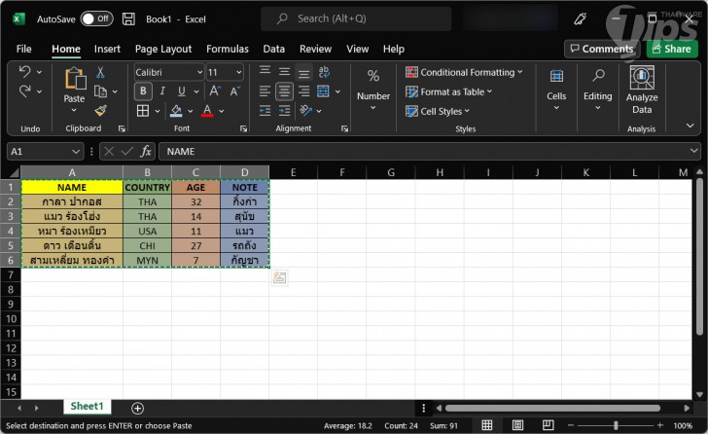The image size is (708, 434).
Task: Decrease font size with the smaller A
Action: pyautogui.click(x=235, y=91)
